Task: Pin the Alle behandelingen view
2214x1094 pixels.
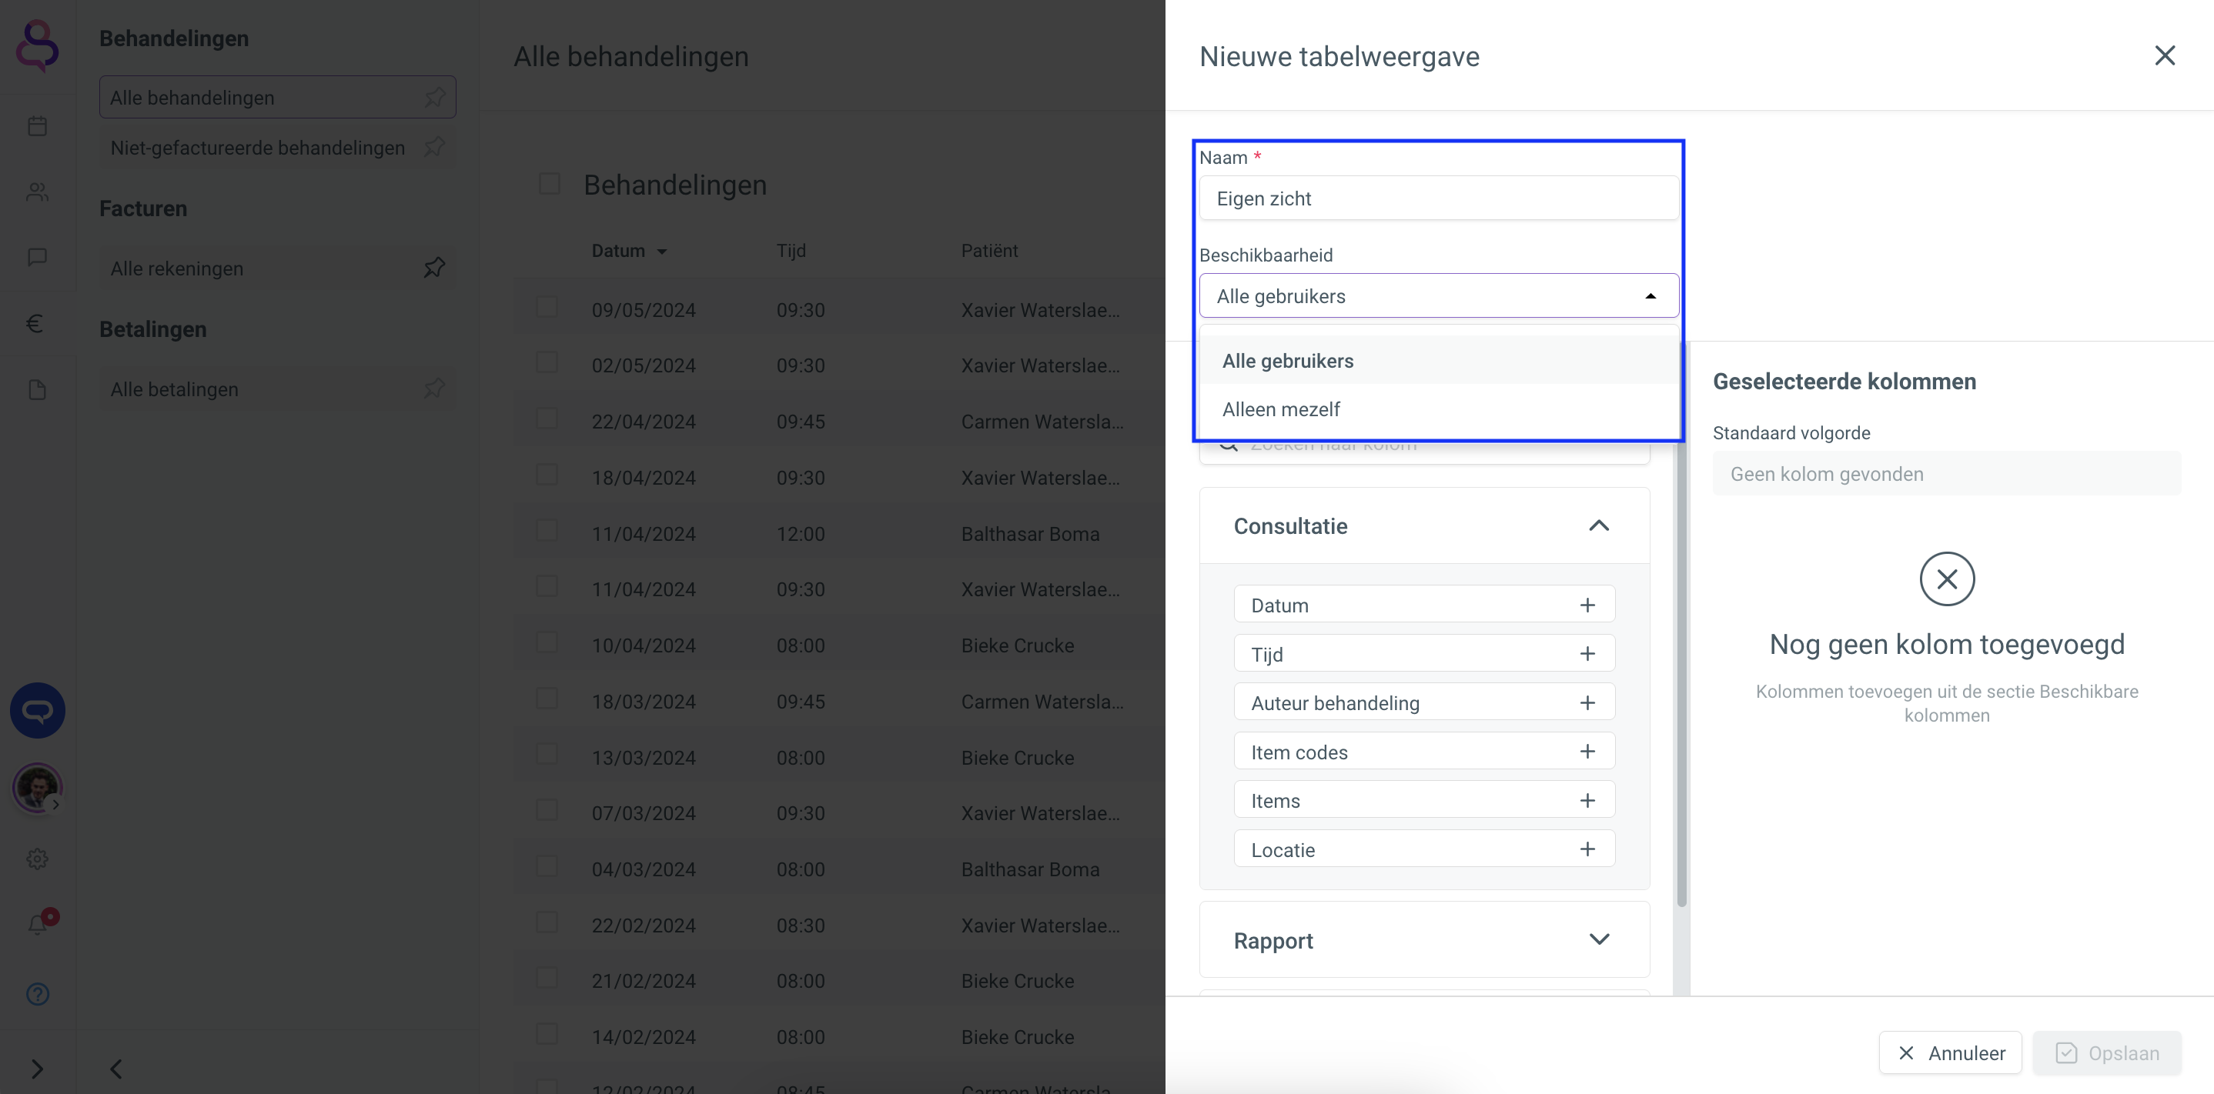Action: 434,97
